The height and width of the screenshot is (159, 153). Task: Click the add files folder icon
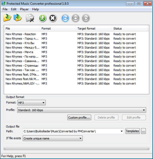7,18
